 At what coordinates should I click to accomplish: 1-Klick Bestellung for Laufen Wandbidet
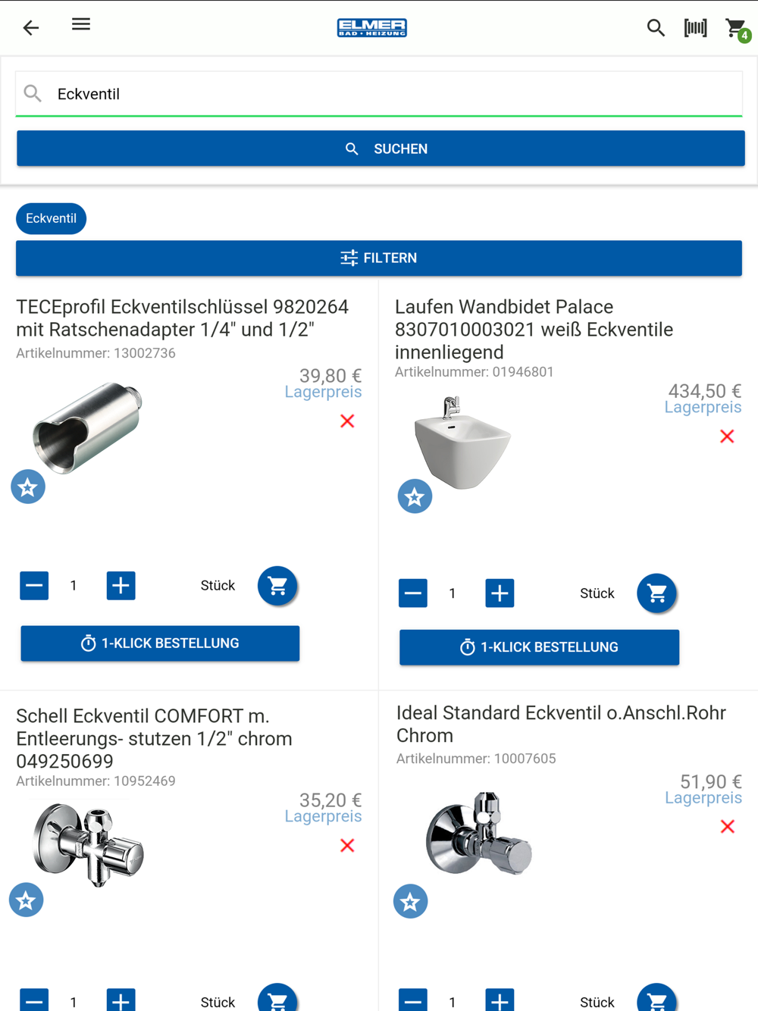pyautogui.click(x=539, y=647)
